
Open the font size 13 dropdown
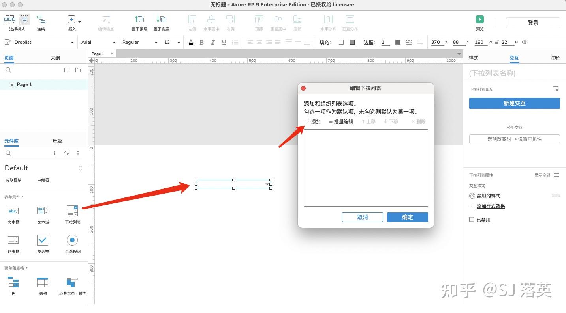(x=177, y=42)
